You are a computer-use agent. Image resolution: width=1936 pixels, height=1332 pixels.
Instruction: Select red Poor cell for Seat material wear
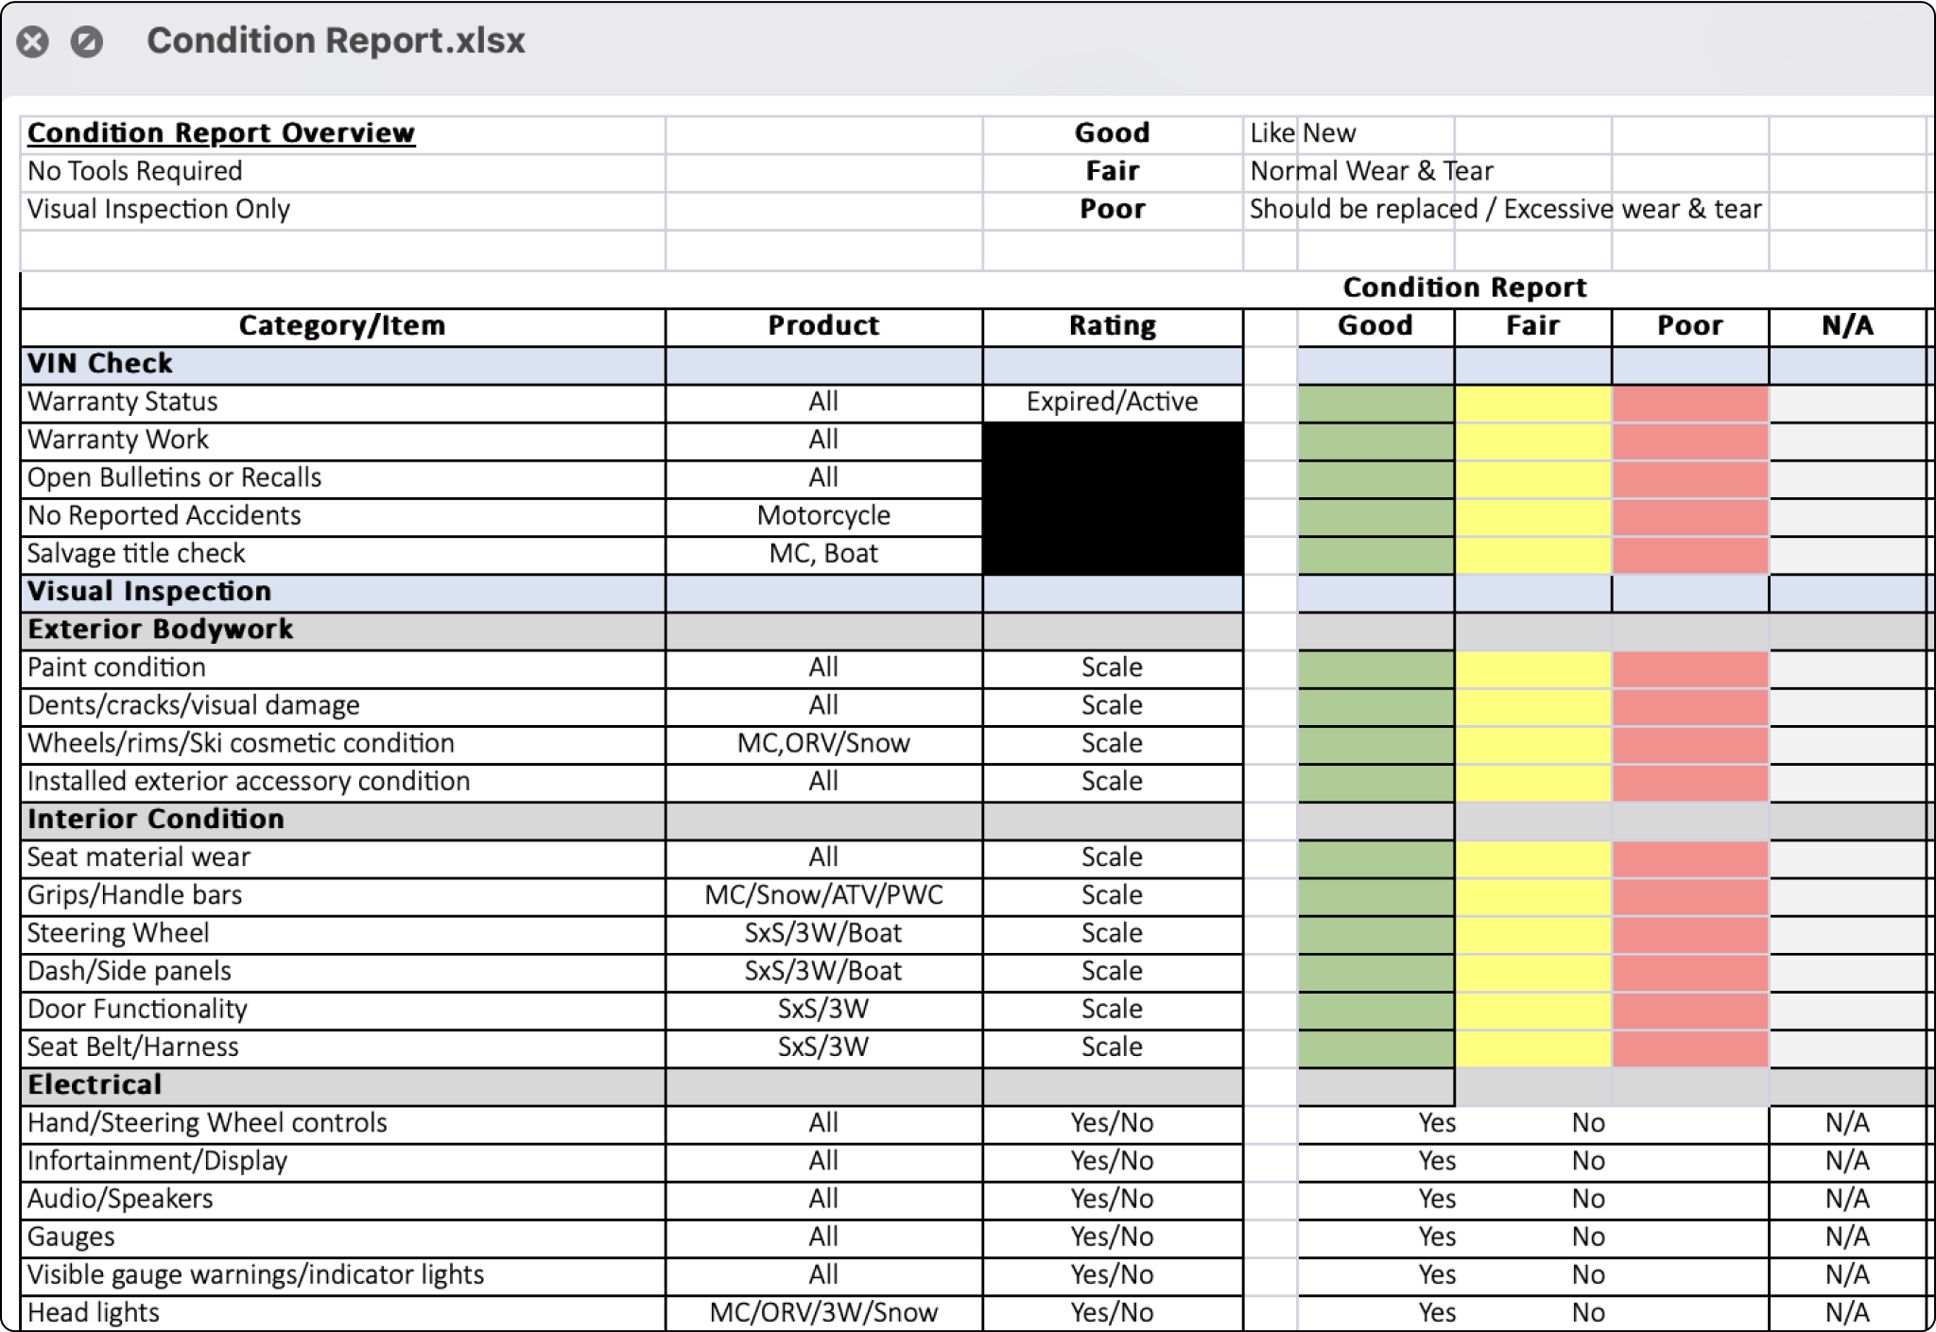1689,858
